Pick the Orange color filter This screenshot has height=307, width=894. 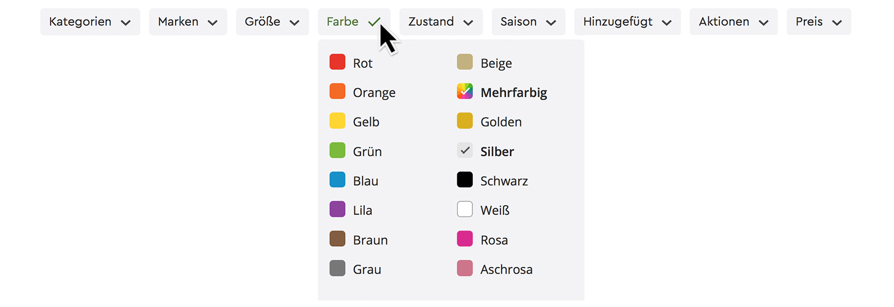pyautogui.click(x=338, y=92)
